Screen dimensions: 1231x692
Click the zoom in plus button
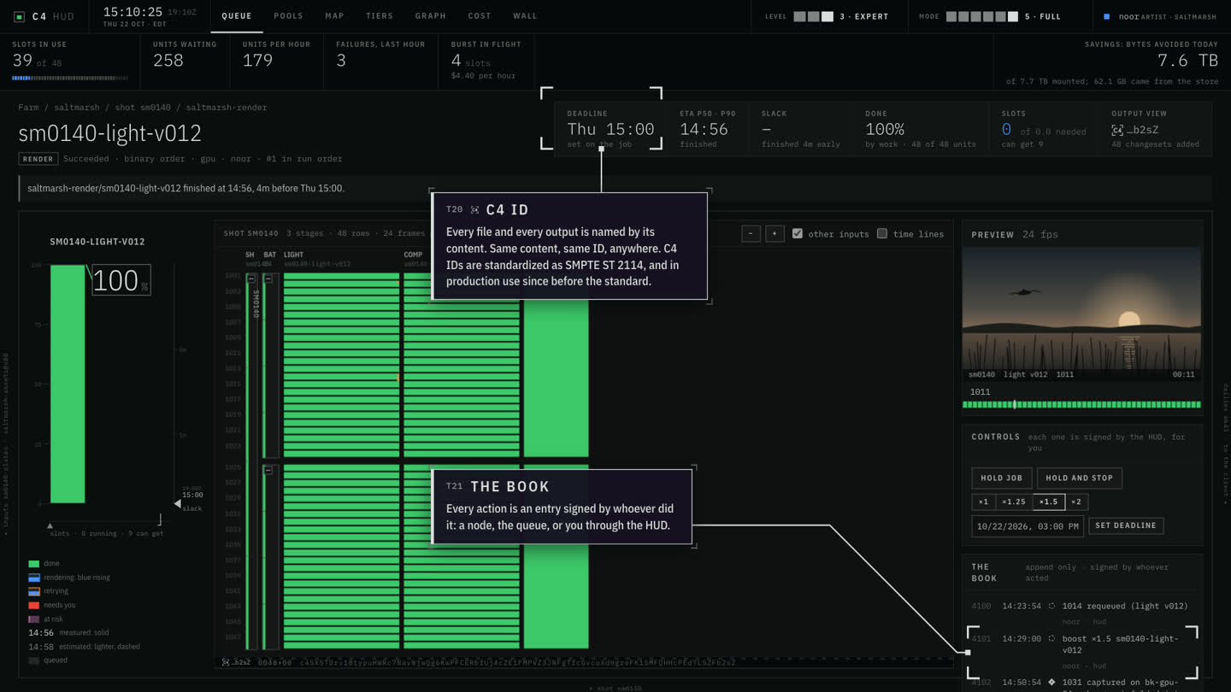point(775,233)
